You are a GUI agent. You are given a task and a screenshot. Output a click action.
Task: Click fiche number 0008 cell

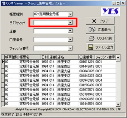pyautogui.click(x=105, y=99)
